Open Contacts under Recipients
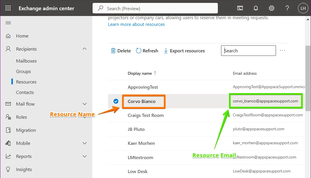This screenshot has width=311, height=178. [x=25, y=92]
